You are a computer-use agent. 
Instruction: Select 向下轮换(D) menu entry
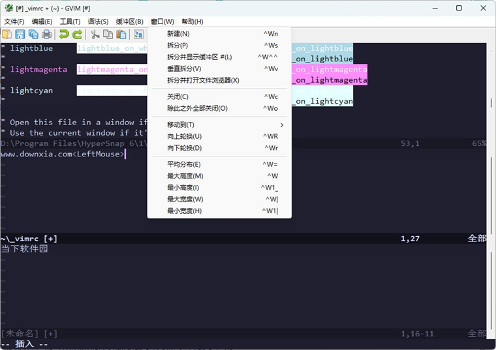pos(219,148)
